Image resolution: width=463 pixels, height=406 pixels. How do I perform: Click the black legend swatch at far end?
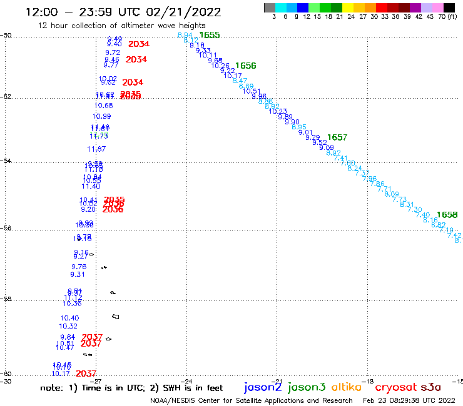click(x=449, y=7)
